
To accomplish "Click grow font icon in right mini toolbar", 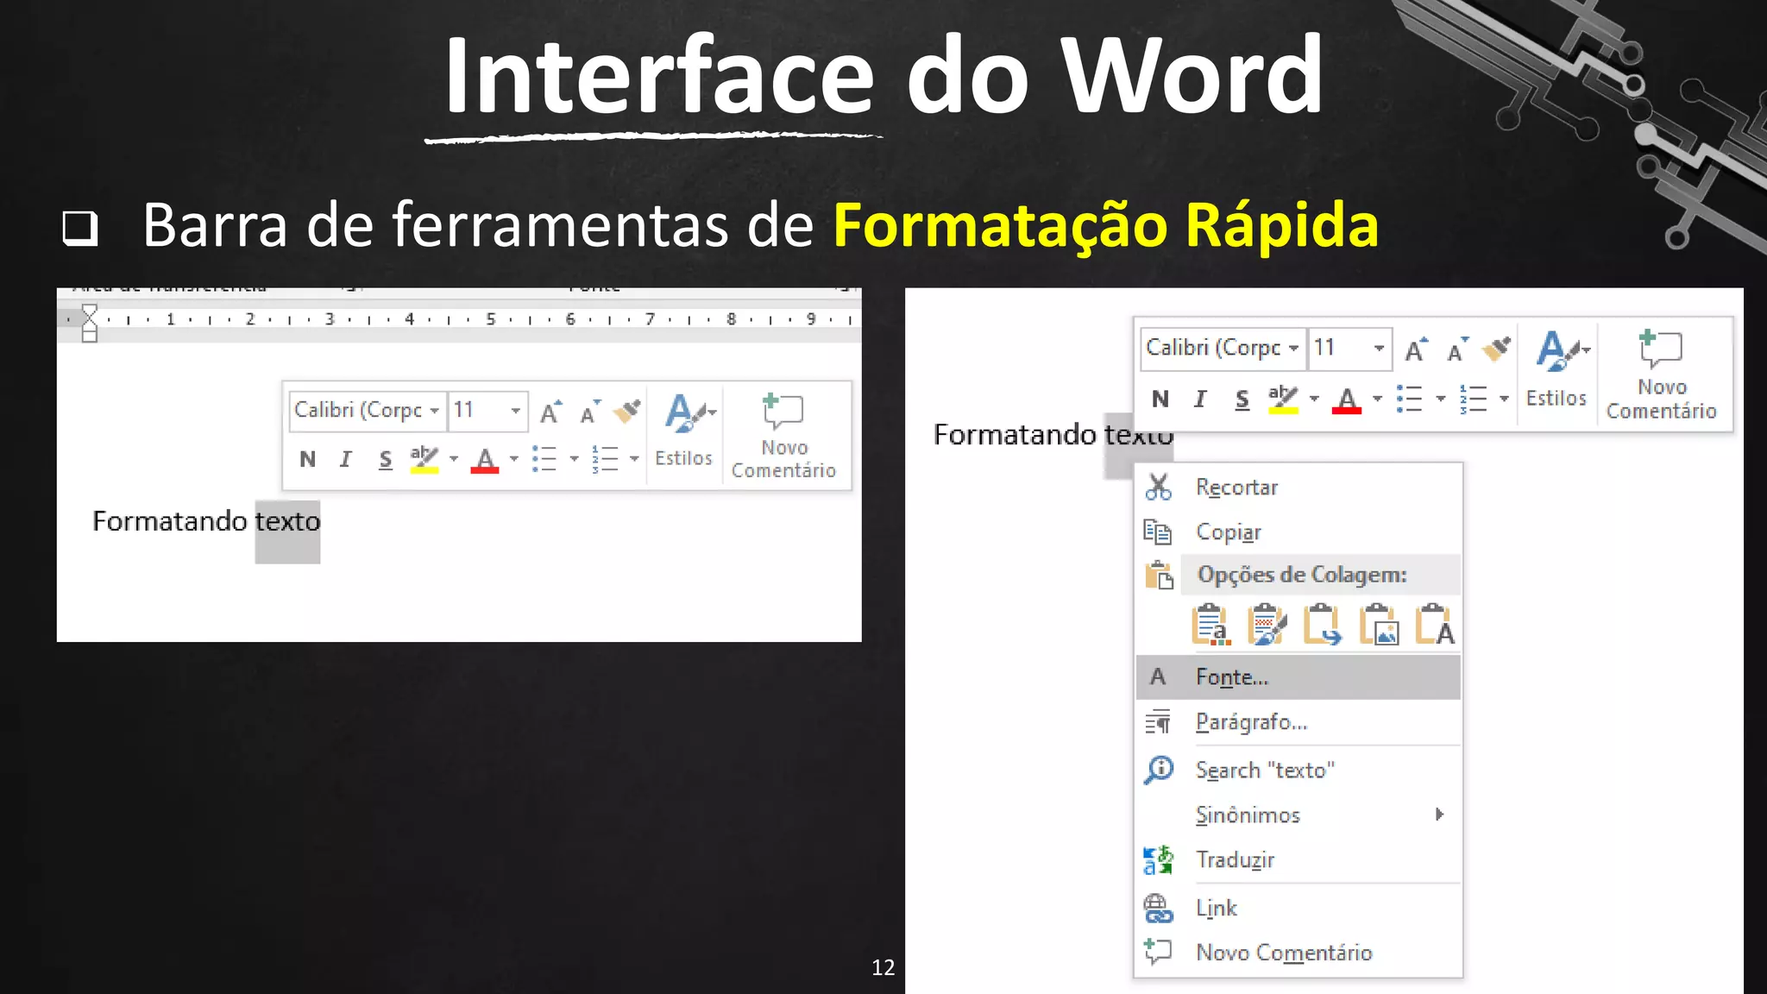I will pos(1416,349).
